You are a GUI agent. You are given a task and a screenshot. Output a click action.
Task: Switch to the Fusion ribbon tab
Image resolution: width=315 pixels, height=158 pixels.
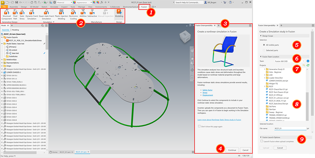pos(144,7)
